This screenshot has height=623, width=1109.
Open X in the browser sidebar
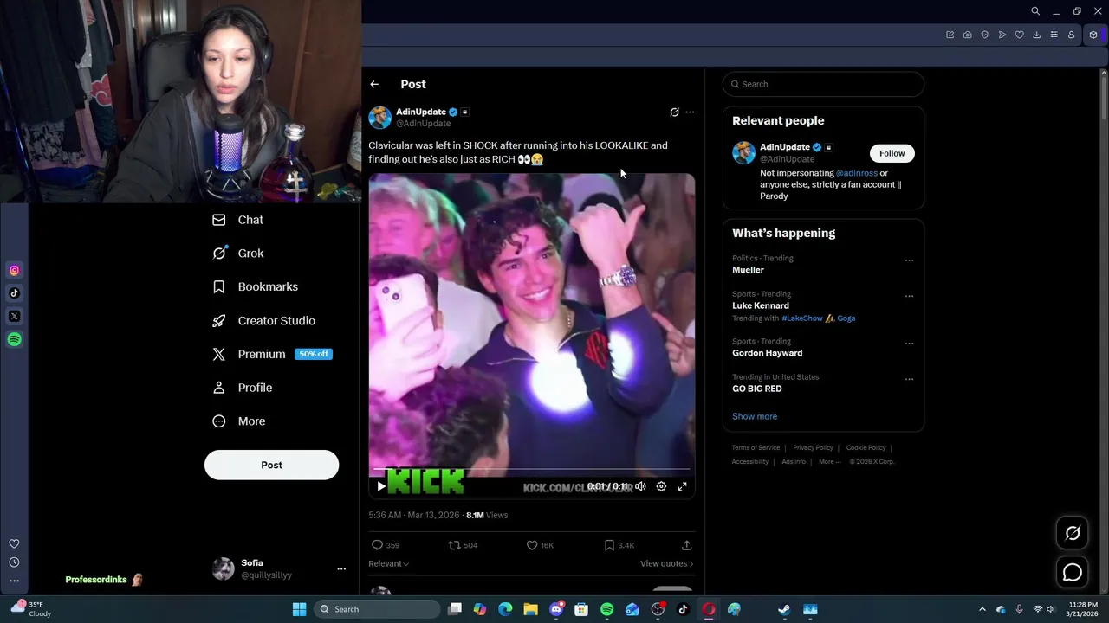[14, 317]
